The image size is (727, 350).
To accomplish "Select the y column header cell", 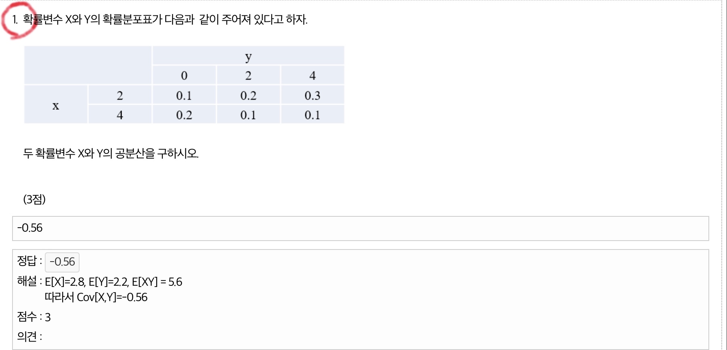I will click(x=248, y=56).
